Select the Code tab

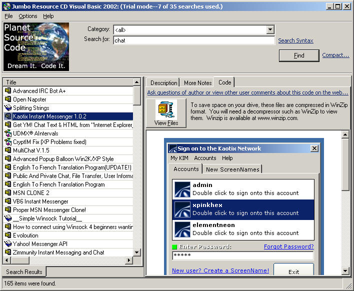pos(224,82)
